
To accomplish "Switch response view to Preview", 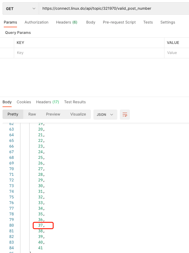I will 53,114.
